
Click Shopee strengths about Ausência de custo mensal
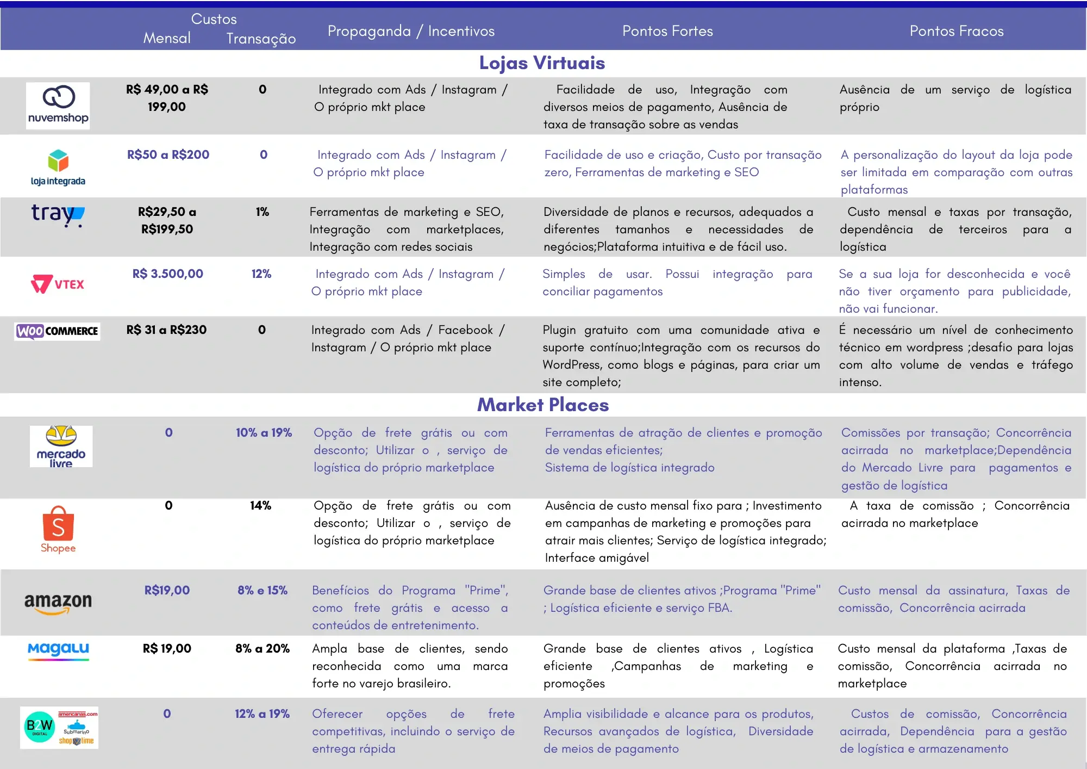pyautogui.click(x=686, y=531)
